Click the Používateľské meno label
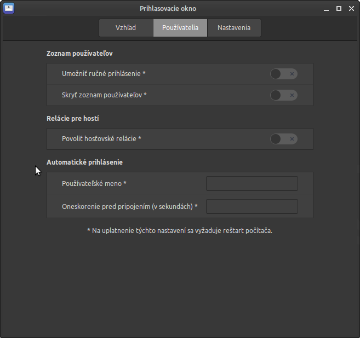This screenshot has width=360, height=338. click(94, 184)
